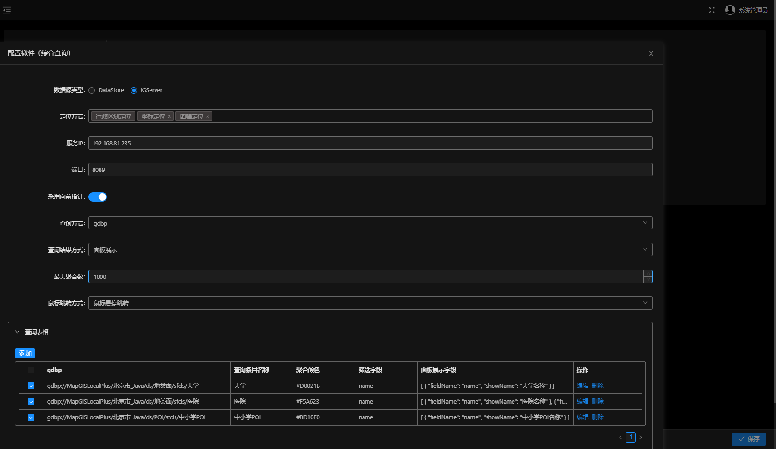This screenshot has width=776, height=449.
Task: Click the #D0021B color value
Action: (x=308, y=386)
